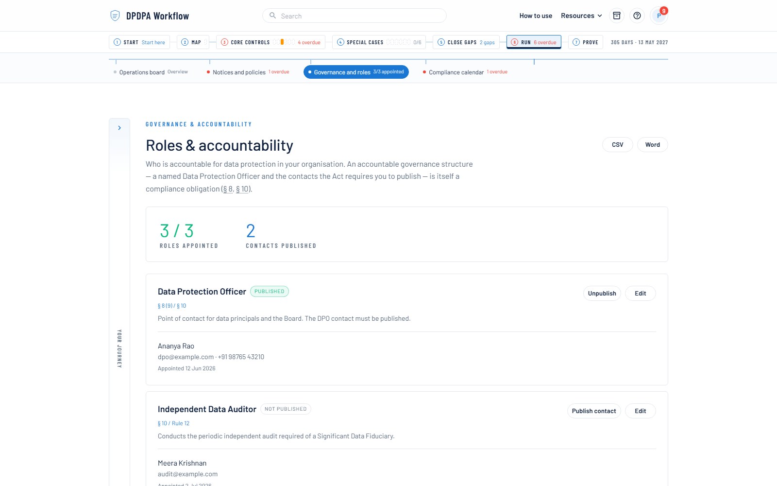Click the Independent Data Auditor heading
This screenshot has height=486, width=777.
point(207,409)
